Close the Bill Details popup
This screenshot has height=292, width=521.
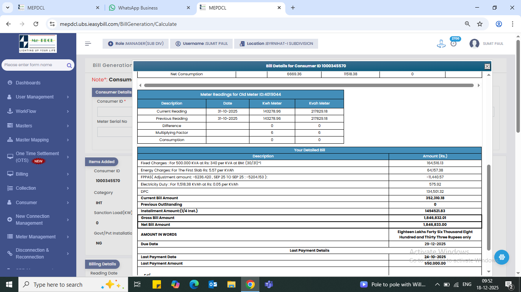(487, 66)
